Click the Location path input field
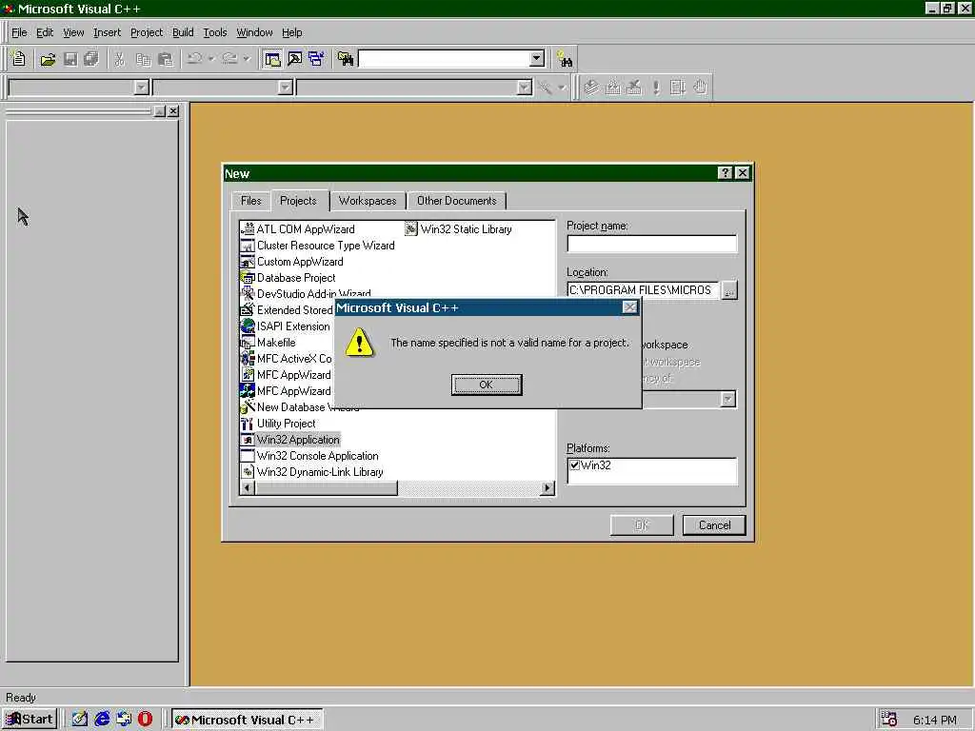 [643, 290]
